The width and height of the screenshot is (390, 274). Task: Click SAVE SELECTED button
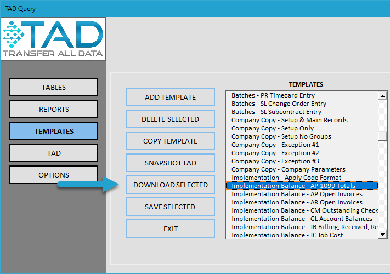(x=171, y=207)
